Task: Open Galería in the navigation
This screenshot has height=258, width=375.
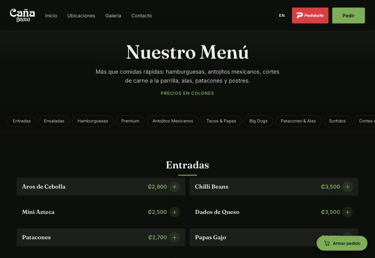Action: pyautogui.click(x=113, y=15)
